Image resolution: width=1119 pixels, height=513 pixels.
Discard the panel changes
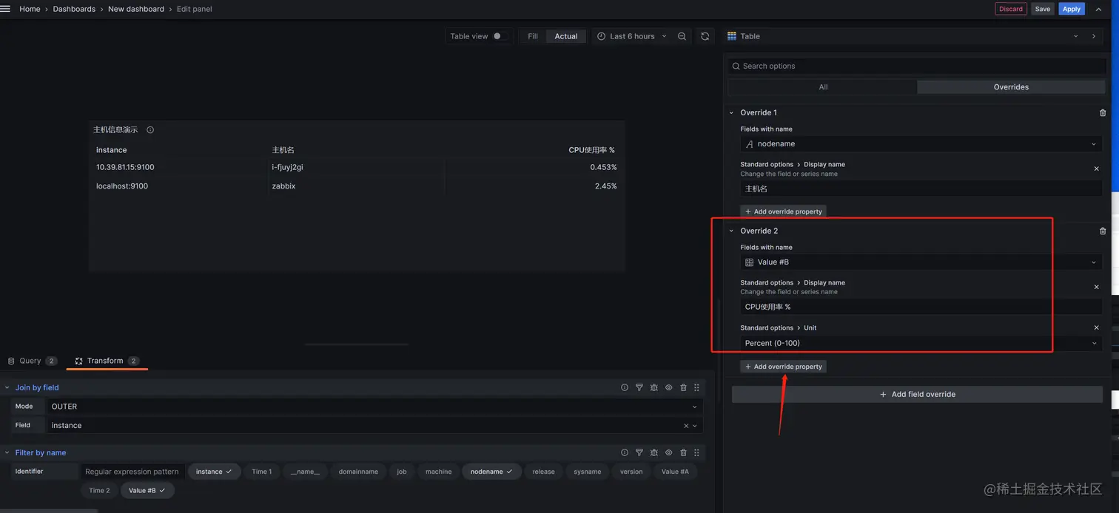(1010, 9)
